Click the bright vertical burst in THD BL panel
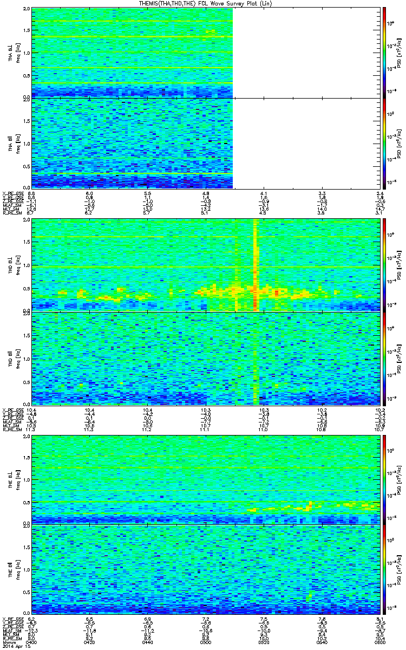This screenshot has width=406, height=650. tap(256, 265)
